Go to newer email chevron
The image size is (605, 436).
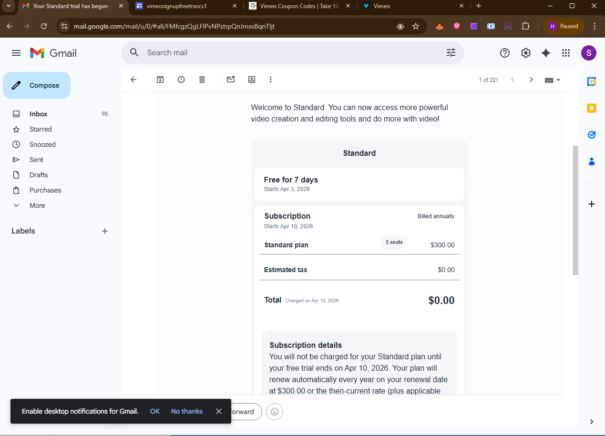point(513,80)
